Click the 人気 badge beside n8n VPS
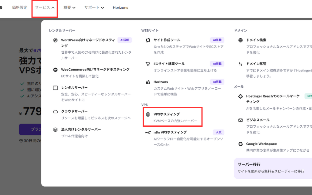The image size is (312, 195). pyautogui.click(x=218, y=132)
